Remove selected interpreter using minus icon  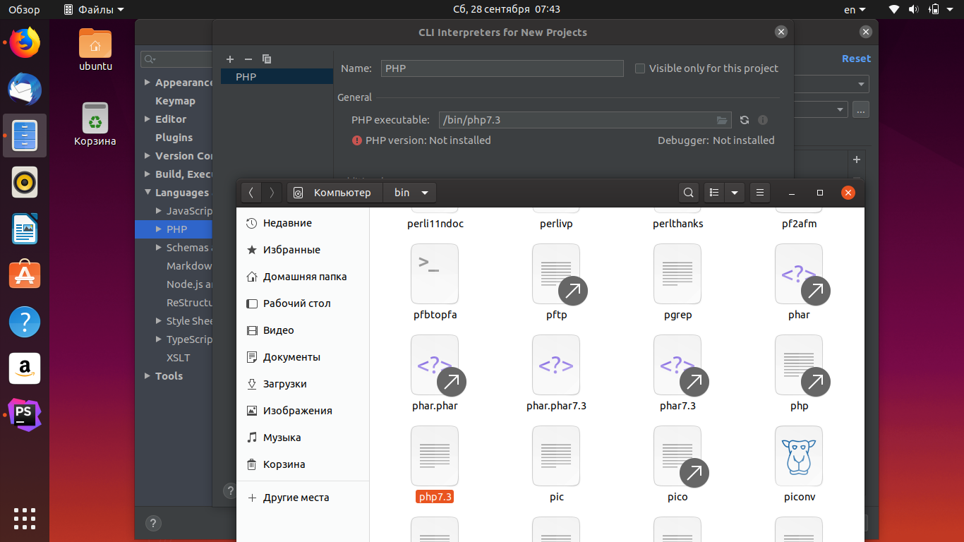[248, 59]
